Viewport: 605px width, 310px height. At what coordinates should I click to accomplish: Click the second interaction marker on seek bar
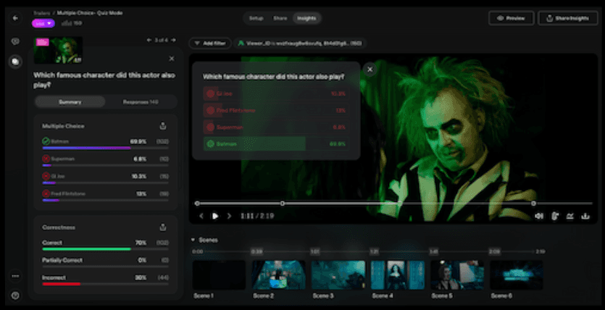click(282, 204)
